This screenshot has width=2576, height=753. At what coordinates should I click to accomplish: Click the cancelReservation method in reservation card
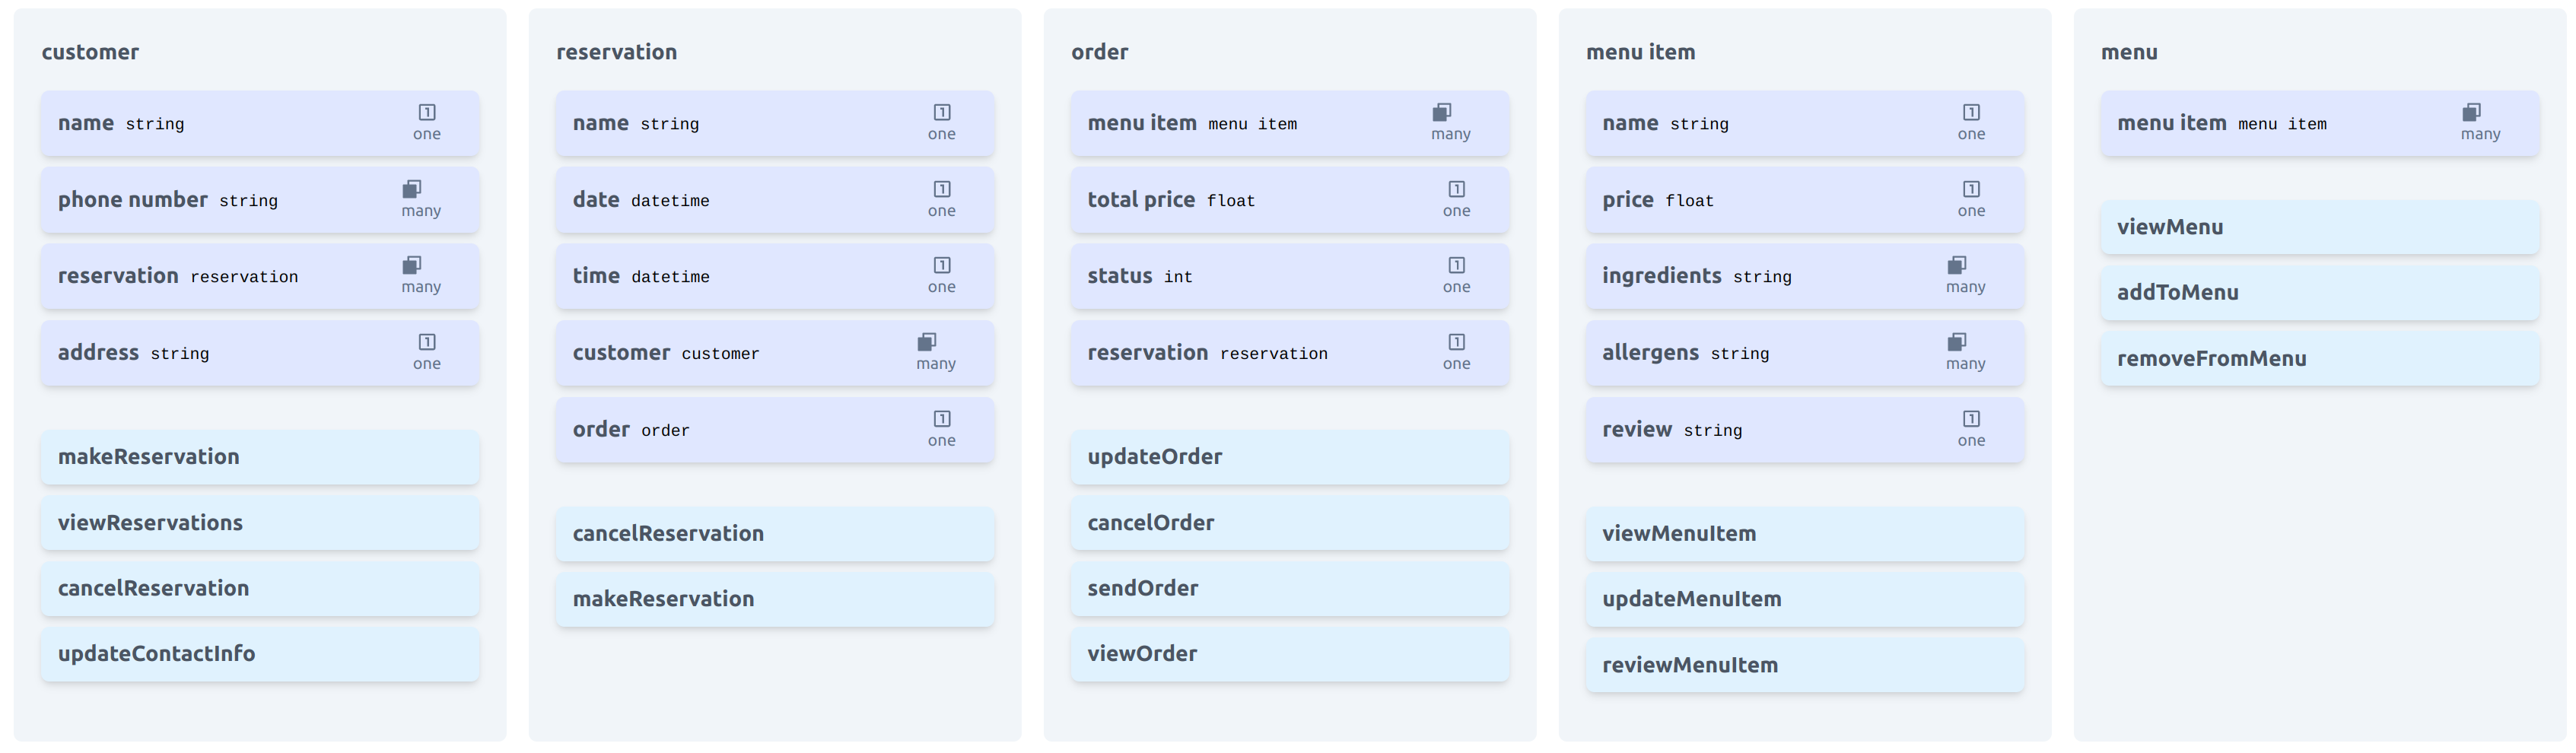(775, 534)
